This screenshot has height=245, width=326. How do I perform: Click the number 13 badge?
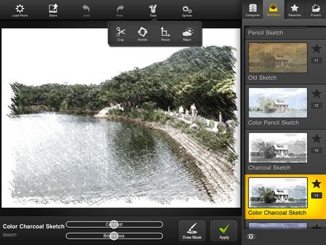pyautogui.click(x=316, y=150)
